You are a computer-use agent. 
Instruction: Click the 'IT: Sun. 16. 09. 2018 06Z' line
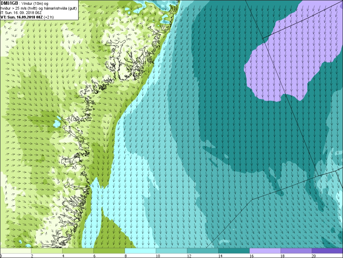click(x=21, y=13)
